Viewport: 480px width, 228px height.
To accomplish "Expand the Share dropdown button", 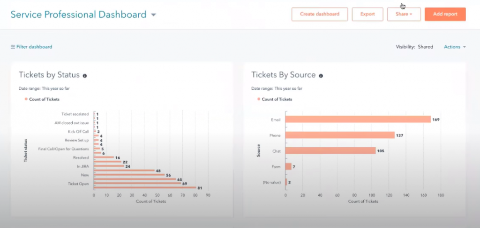I will 404,14.
